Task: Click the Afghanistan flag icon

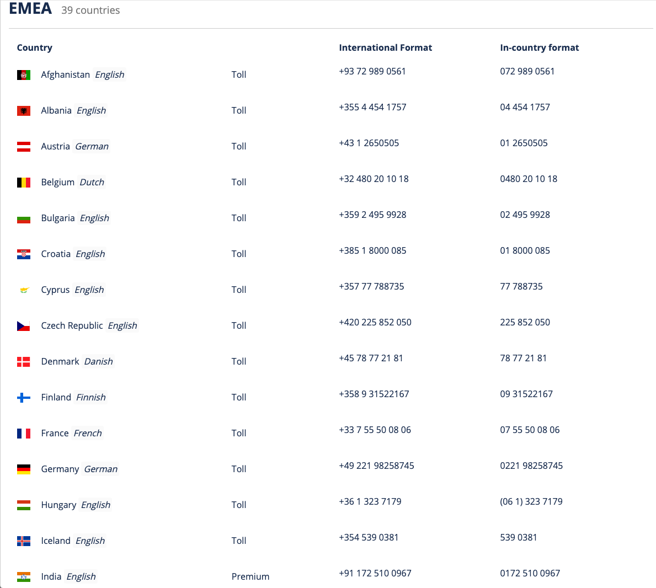Action: tap(24, 75)
